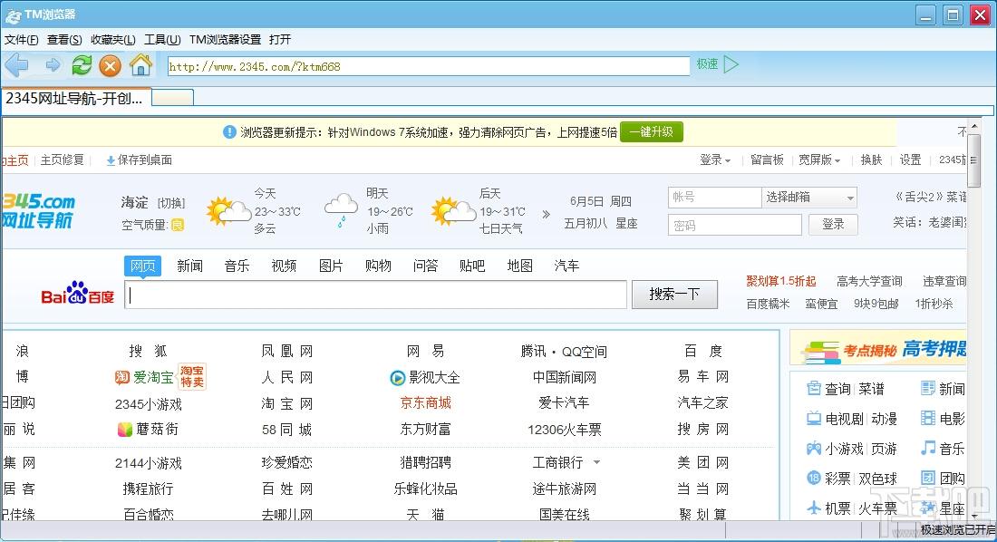Click the 爱淘宝 icon link

coord(121,377)
